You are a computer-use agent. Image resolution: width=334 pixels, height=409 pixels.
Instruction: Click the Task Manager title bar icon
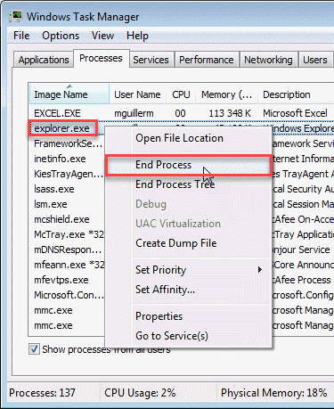pyautogui.click(x=16, y=16)
